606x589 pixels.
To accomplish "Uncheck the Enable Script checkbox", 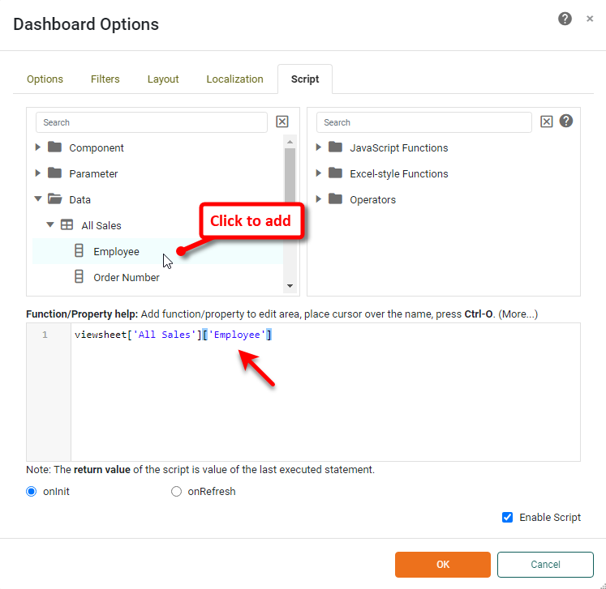I will point(507,518).
